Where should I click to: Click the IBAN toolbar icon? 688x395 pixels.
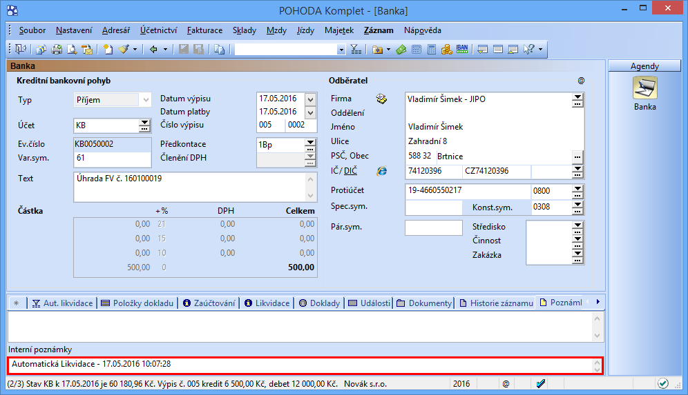pyautogui.click(x=462, y=49)
